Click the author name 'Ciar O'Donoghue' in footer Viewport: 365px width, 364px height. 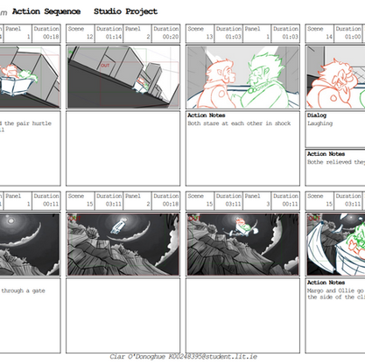137,357
